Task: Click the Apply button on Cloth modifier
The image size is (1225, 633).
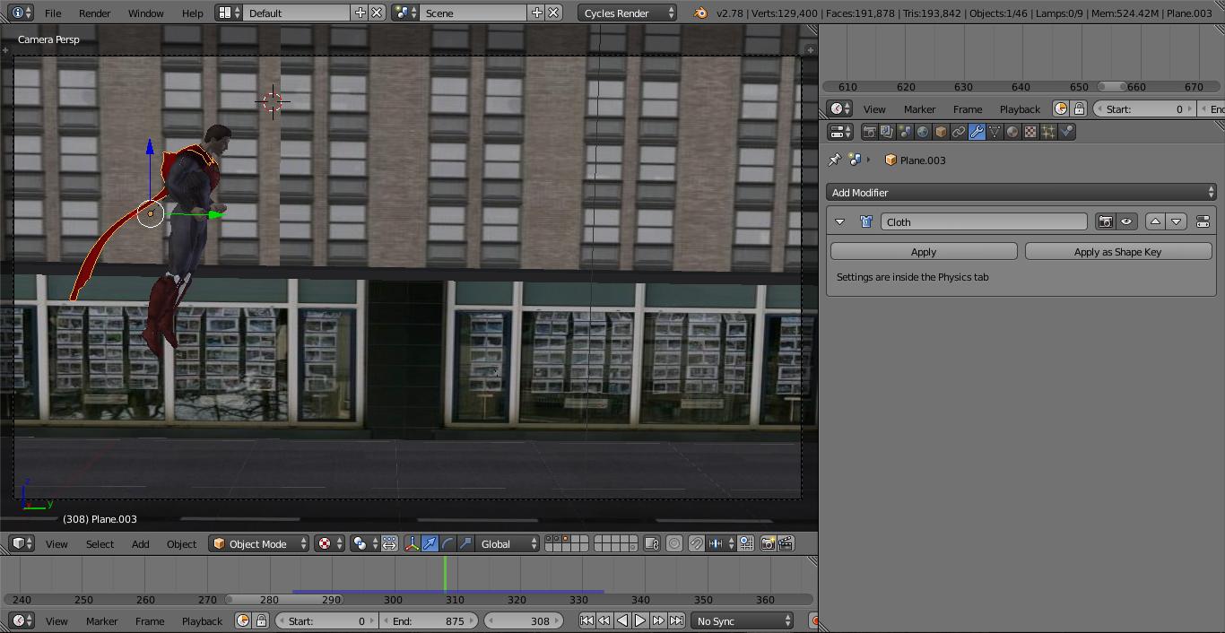Action: tap(923, 251)
